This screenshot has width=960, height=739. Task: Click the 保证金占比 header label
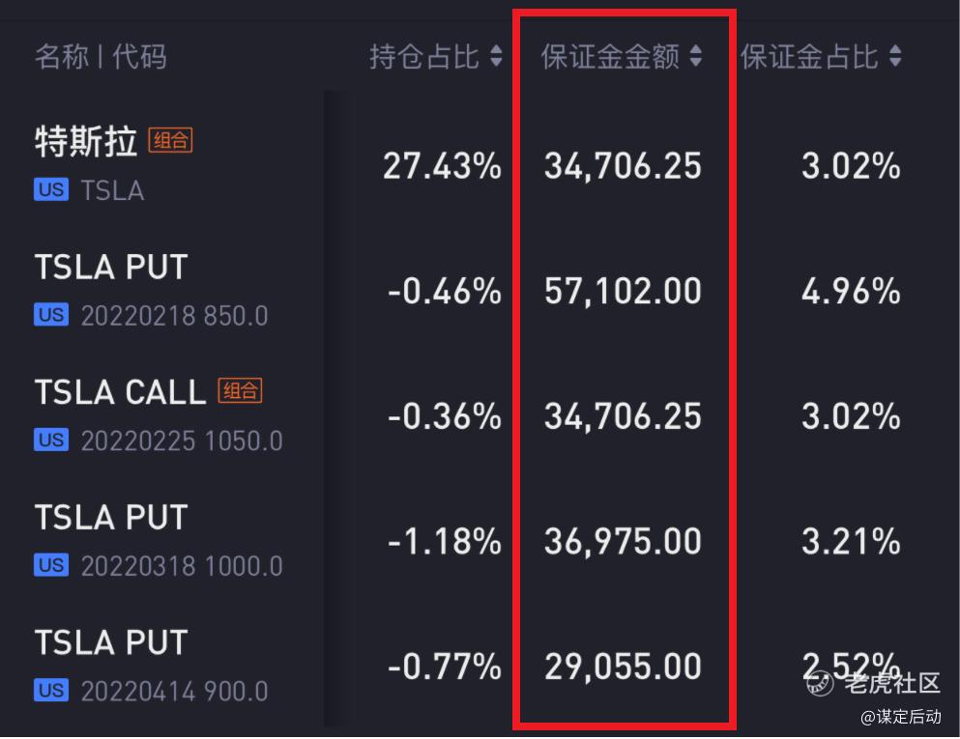tap(810, 57)
